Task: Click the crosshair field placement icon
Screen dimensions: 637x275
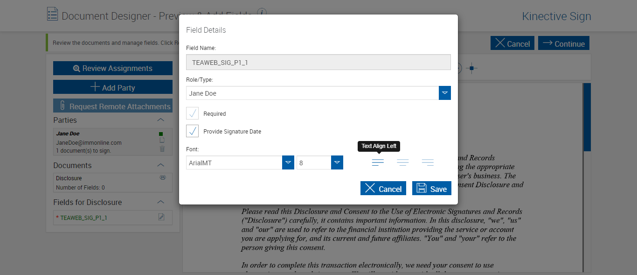Action: coord(471,68)
